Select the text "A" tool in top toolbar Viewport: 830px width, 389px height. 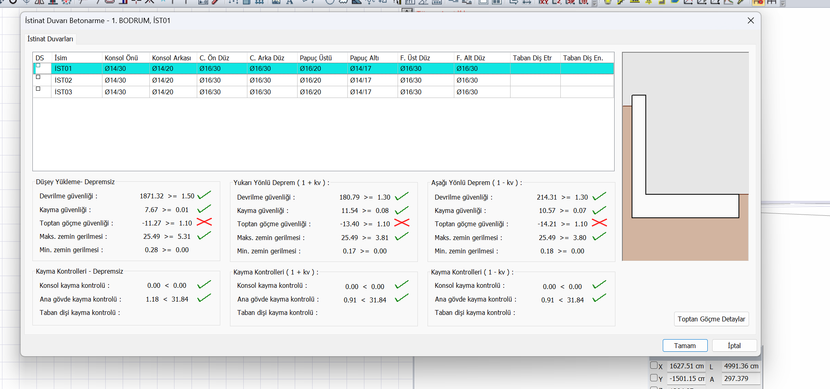[289, 2]
